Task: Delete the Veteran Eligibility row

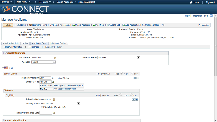Action: click(x=137, y=99)
